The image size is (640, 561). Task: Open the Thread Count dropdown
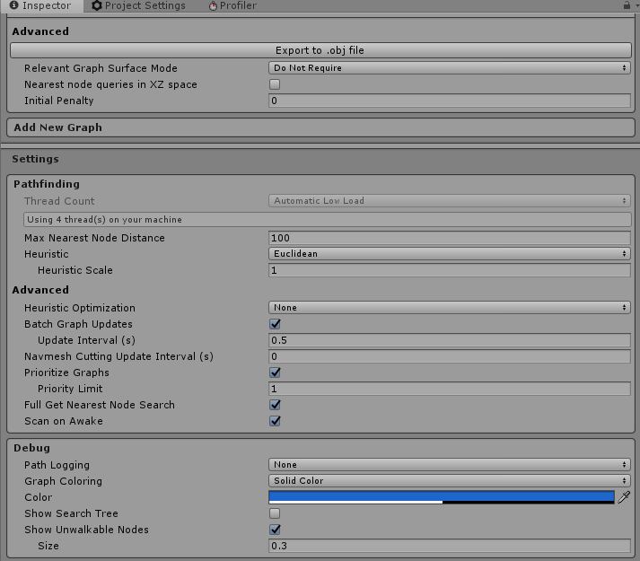pyautogui.click(x=450, y=200)
